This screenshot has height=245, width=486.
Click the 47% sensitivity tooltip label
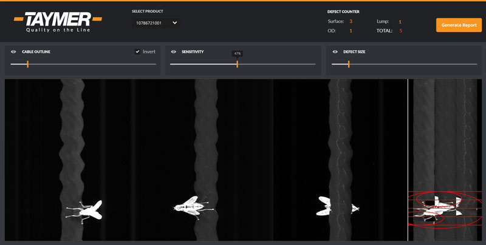pyautogui.click(x=237, y=53)
